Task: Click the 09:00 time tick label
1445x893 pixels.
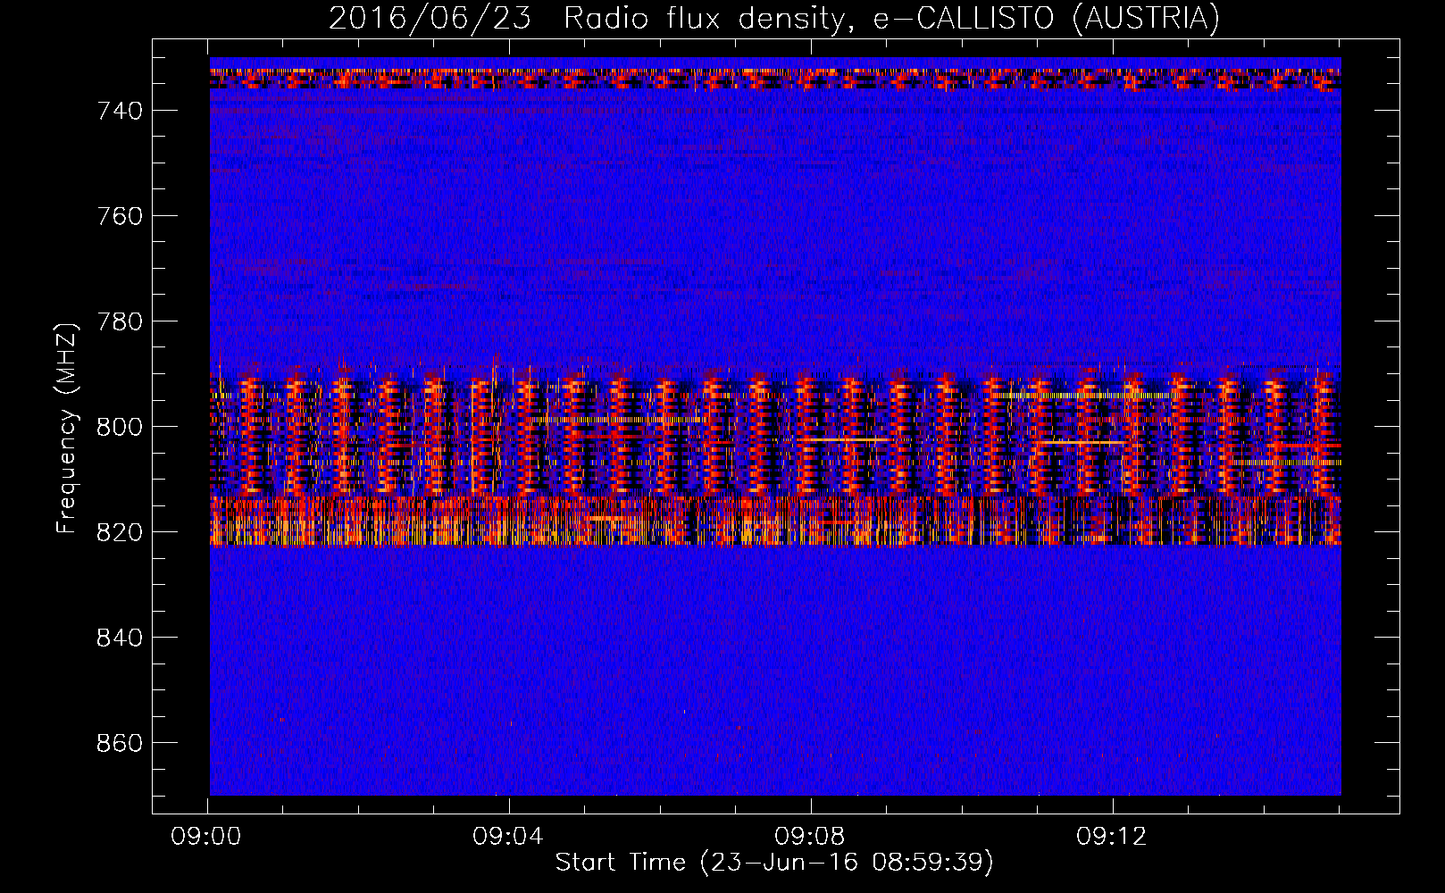Action: point(207,837)
